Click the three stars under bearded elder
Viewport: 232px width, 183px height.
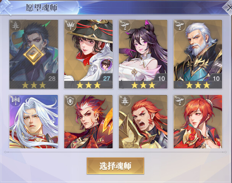point(198,85)
